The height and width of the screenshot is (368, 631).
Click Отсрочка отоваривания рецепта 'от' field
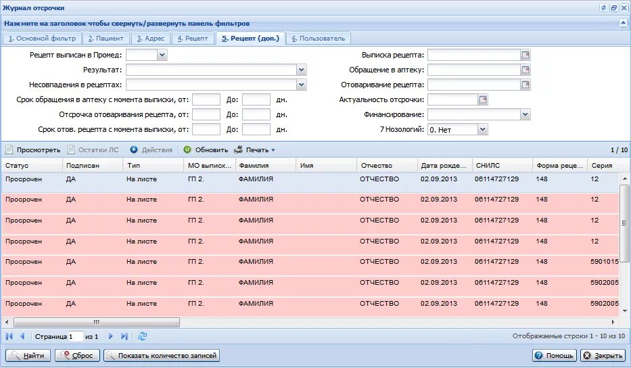tap(206, 114)
